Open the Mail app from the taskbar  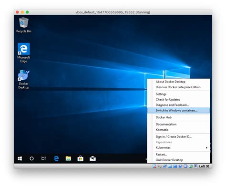pos(92,158)
